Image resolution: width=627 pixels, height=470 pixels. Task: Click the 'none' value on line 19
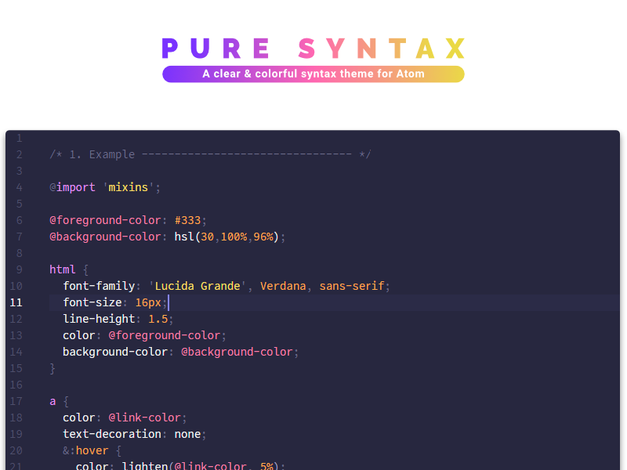pos(187,434)
